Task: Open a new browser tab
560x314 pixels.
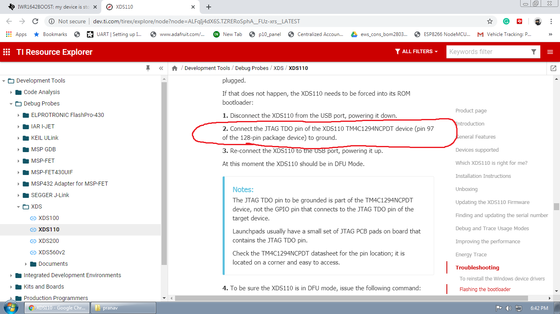Action: [x=209, y=7]
